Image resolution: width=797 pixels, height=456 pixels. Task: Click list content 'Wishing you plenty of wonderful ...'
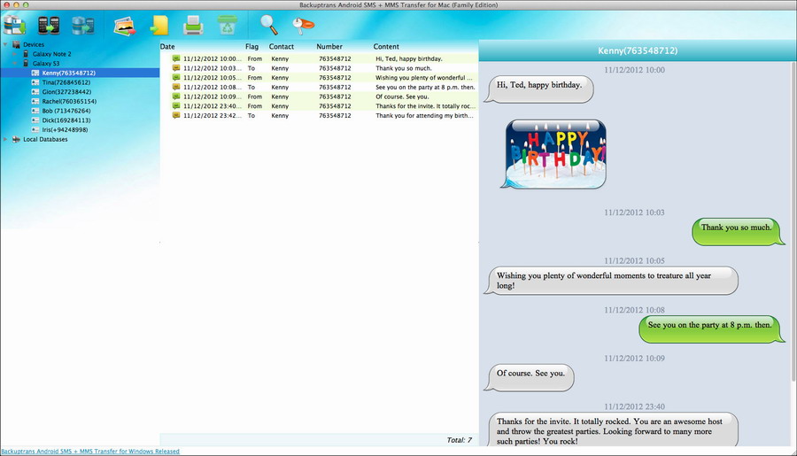click(x=424, y=78)
